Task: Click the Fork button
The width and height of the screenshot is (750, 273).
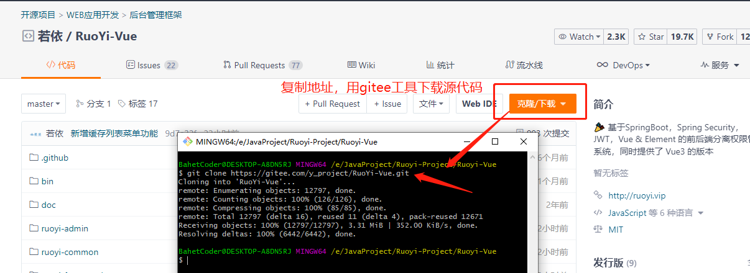Action: pos(720,37)
